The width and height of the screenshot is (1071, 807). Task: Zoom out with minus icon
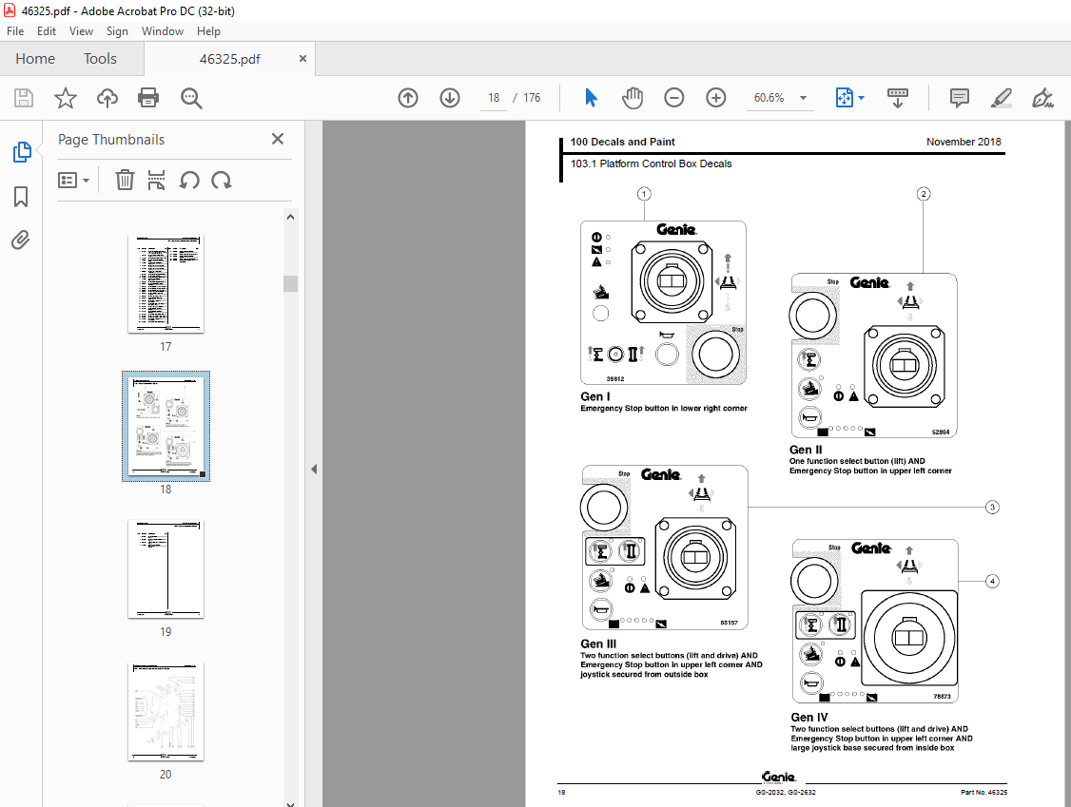[x=674, y=98]
